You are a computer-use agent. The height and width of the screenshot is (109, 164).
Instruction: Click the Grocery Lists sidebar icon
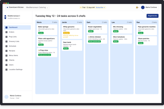(7, 41)
